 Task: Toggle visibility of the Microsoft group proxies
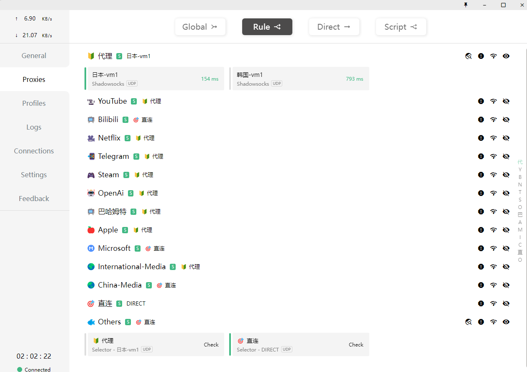click(506, 248)
